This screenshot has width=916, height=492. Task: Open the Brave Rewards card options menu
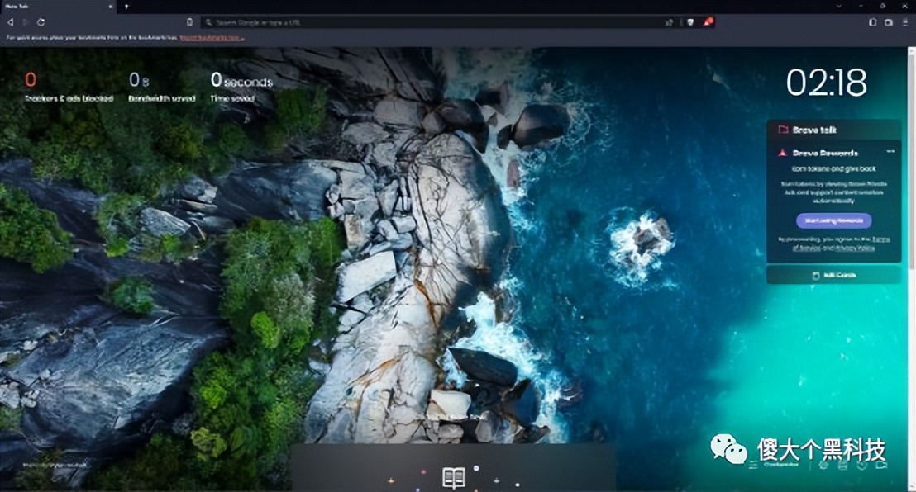coord(890,152)
